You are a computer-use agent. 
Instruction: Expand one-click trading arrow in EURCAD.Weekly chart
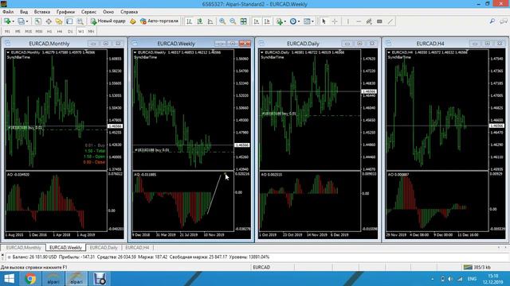(135, 52)
